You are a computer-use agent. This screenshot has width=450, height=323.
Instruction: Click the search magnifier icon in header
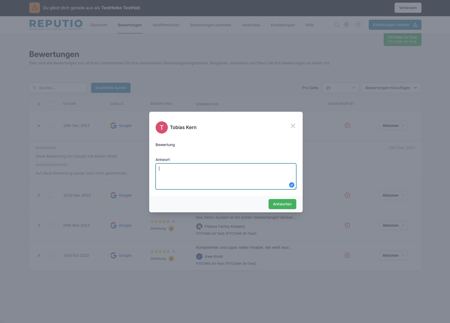pos(337,25)
